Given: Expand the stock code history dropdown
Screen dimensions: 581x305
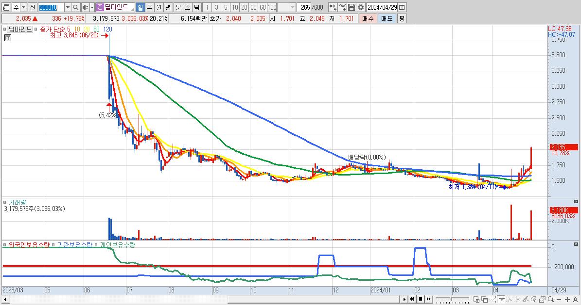Looking at the screenshot, I should pyautogui.click(x=68, y=7).
